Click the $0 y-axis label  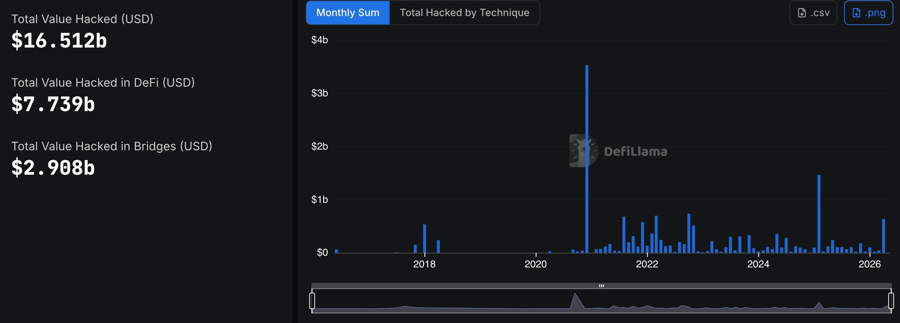(x=322, y=252)
